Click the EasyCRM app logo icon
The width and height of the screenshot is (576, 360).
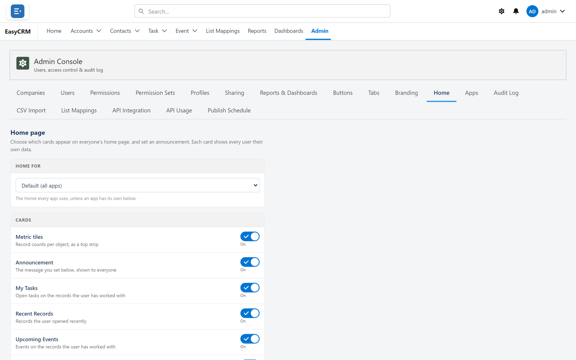(17, 11)
